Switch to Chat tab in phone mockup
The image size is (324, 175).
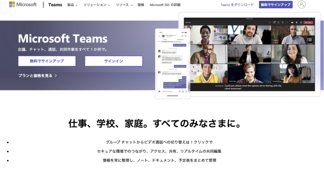(165, 39)
